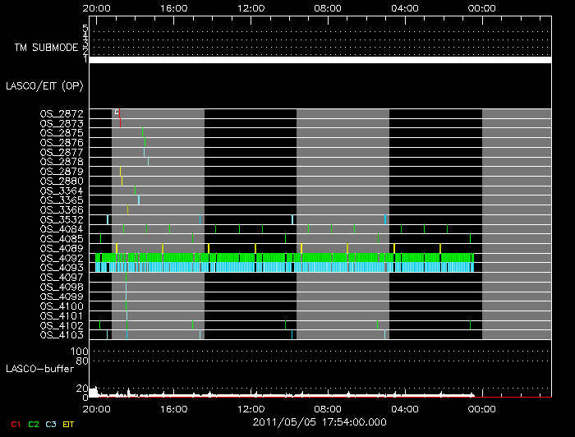This screenshot has height=437, width=575.
Task: Click the OS_3366 row label
Action: (x=62, y=209)
